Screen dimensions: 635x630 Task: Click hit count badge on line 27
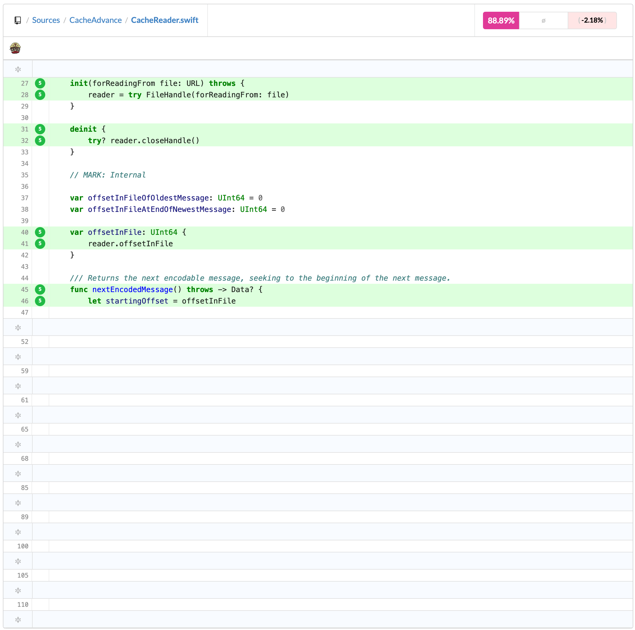pyautogui.click(x=40, y=83)
